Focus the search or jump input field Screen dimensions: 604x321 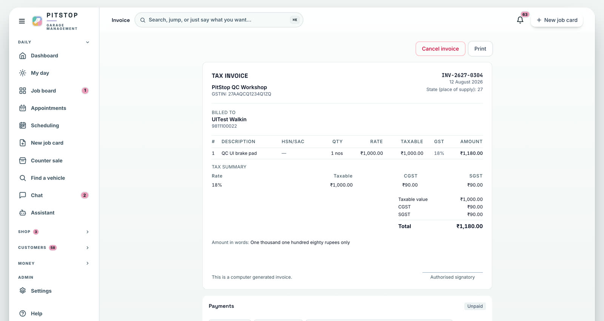219,20
